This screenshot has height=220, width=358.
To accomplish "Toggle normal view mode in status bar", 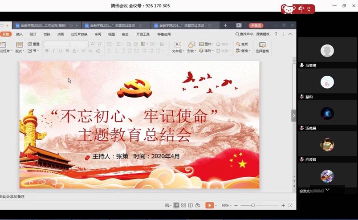I will click(x=176, y=205).
